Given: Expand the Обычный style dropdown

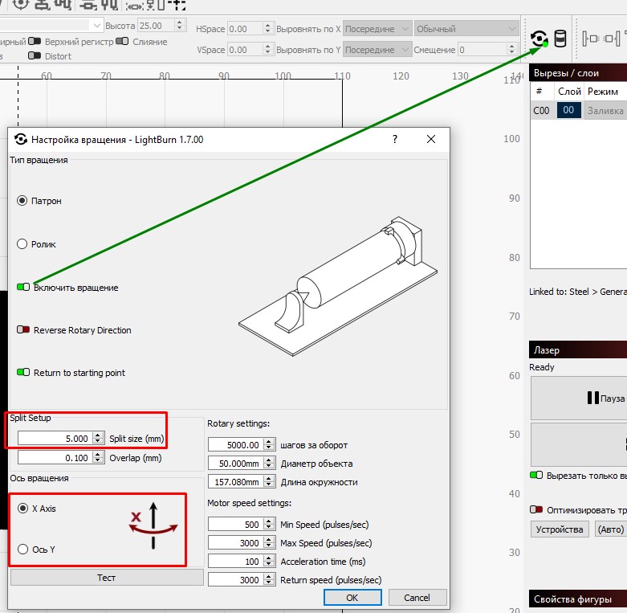Looking at the screenshot, I should 466,29.
